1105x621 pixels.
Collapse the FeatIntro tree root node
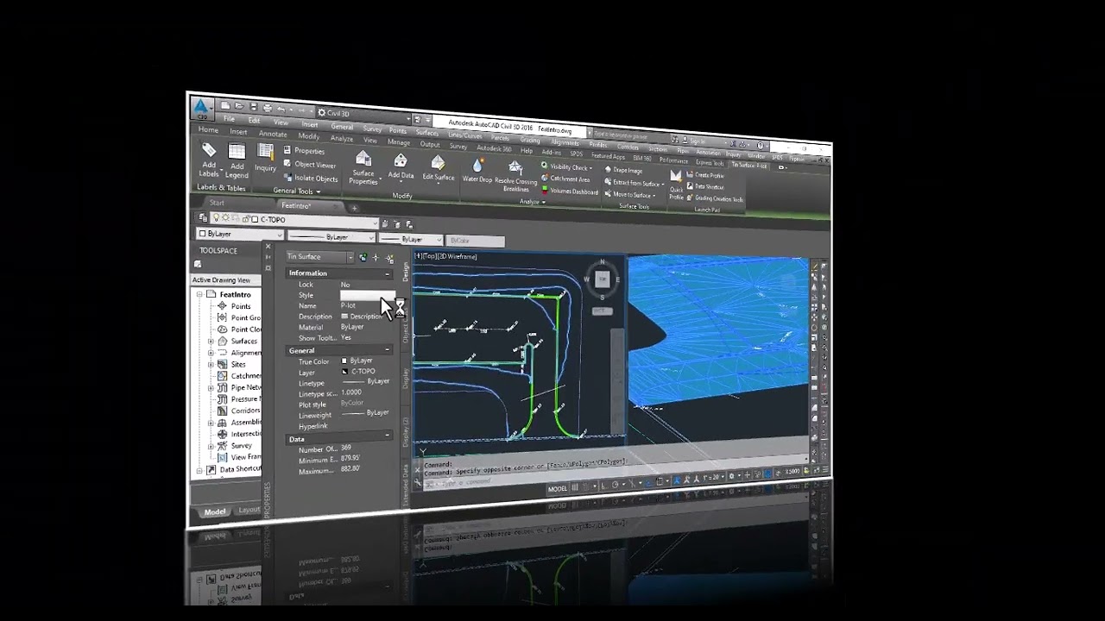pyautogui.click(x=199, y=295)
